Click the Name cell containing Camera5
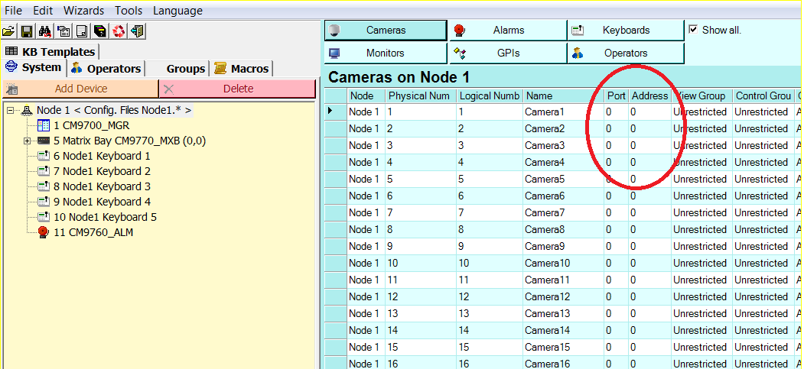The image size is (804, 369). pyautogui.click(x=557, y=179)
